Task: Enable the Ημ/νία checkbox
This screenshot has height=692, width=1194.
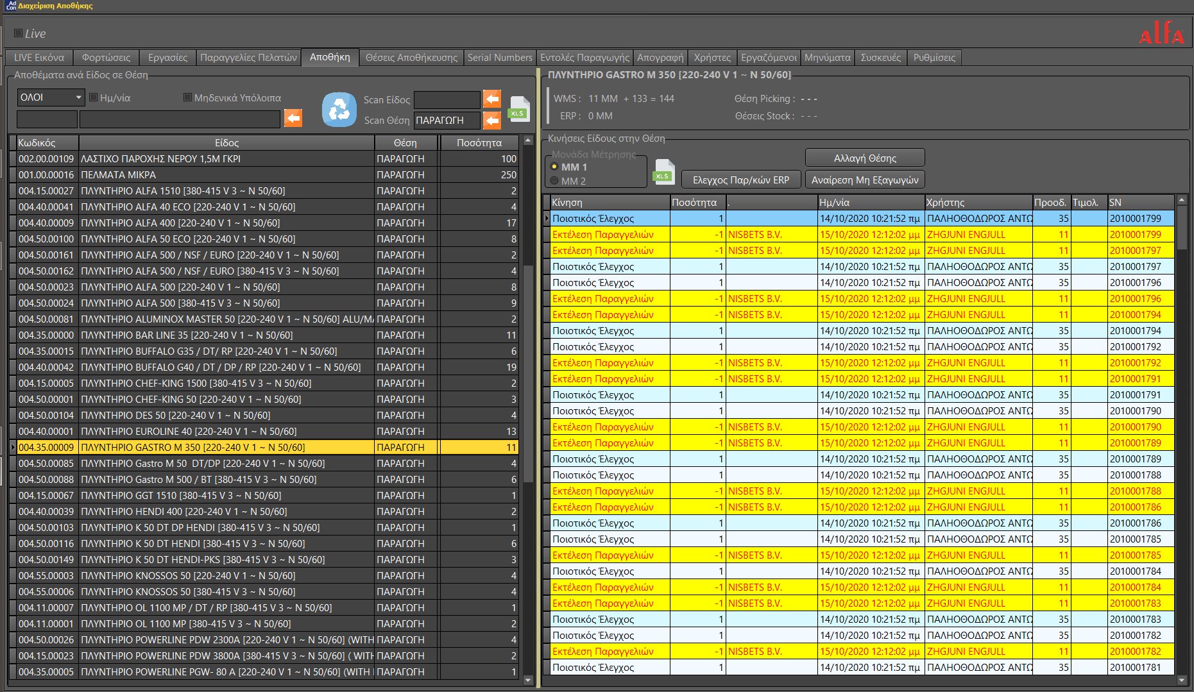Action: 93,97
